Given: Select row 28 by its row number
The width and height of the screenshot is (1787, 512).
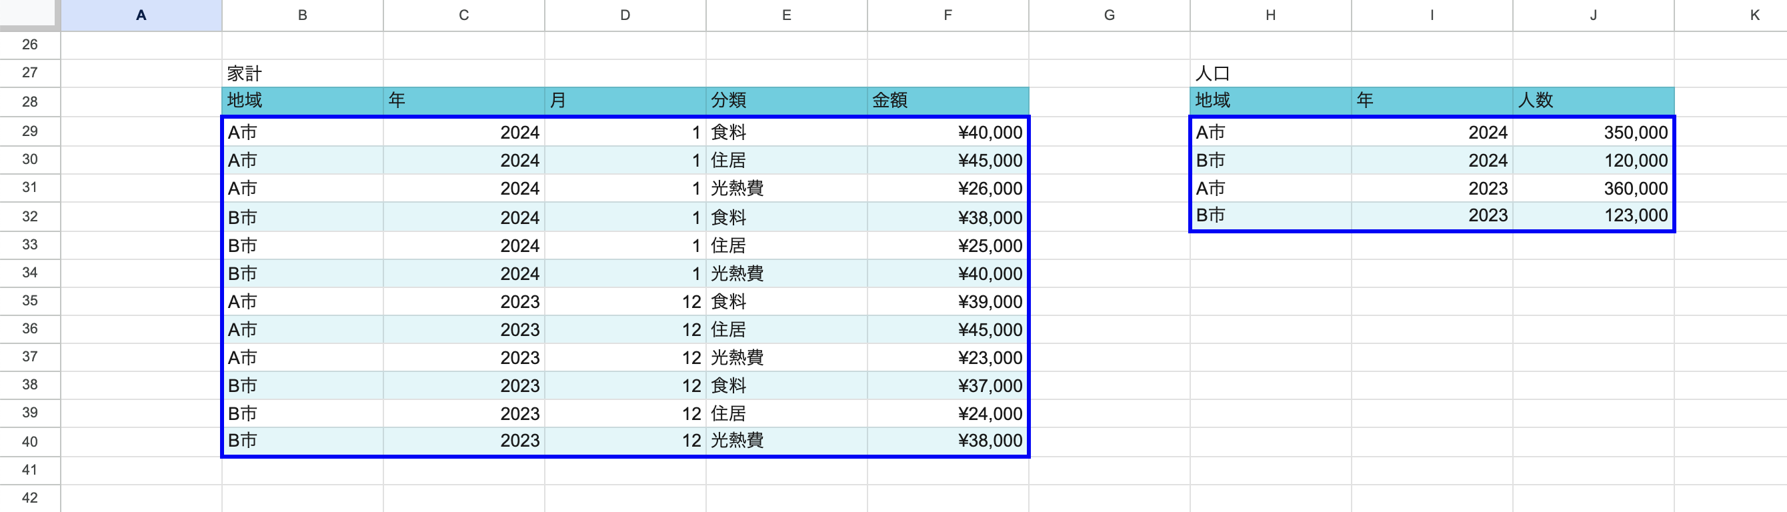Looking at the screenshot, I should 30,102.
